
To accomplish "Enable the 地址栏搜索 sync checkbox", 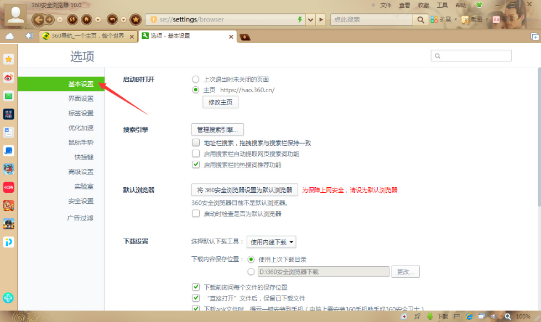I will pyautogui.click(x=196, y=142).
